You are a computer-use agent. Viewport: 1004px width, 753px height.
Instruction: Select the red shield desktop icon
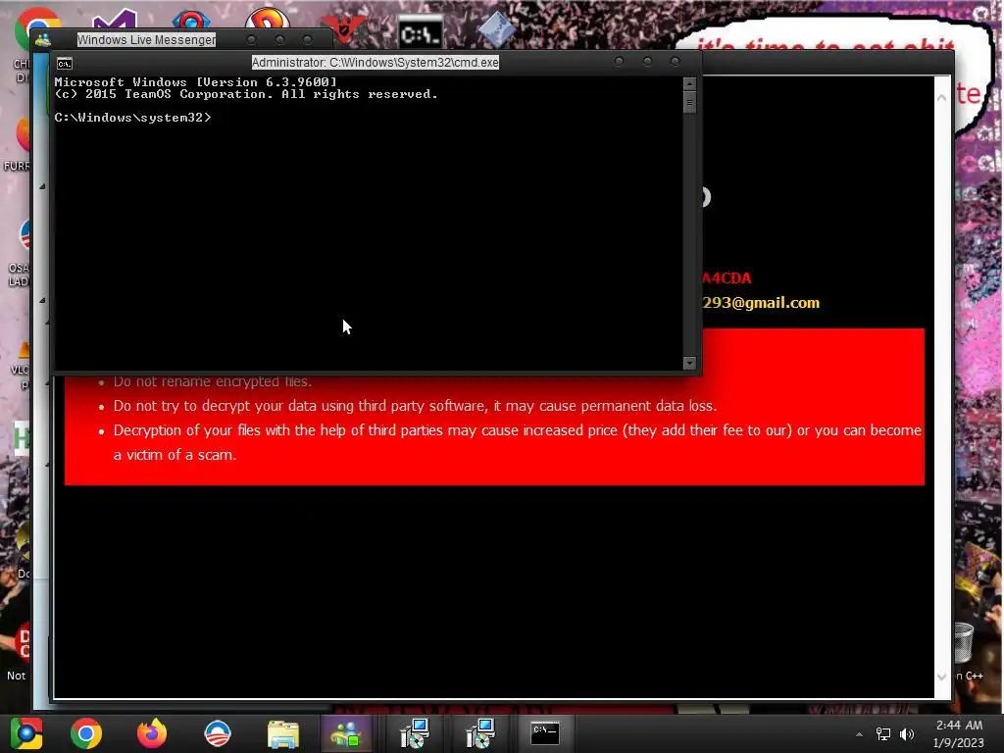(x=344, y=29)
